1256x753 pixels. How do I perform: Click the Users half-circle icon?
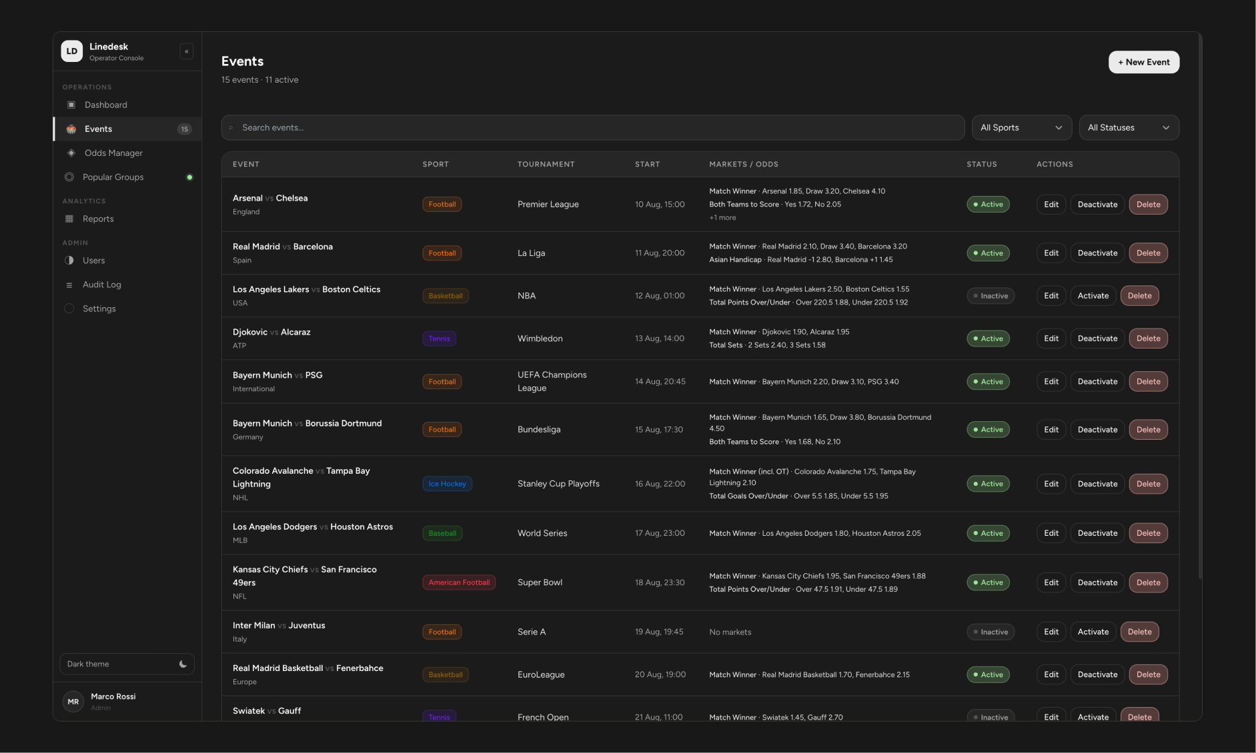click(x=69, y=261)
